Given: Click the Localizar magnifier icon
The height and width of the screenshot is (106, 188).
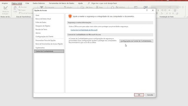Looking at the screenshot, I should click(113, 7).
